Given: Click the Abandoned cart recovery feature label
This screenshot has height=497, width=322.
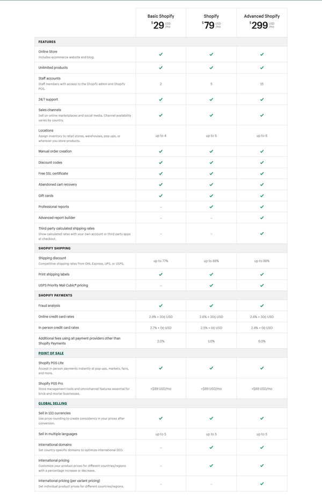Looking at the screenshot, I should (57, 184).
